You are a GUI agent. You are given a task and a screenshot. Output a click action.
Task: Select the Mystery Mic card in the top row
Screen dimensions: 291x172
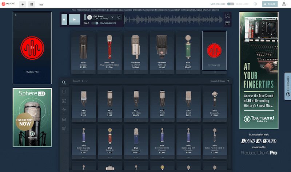[214, 51]
